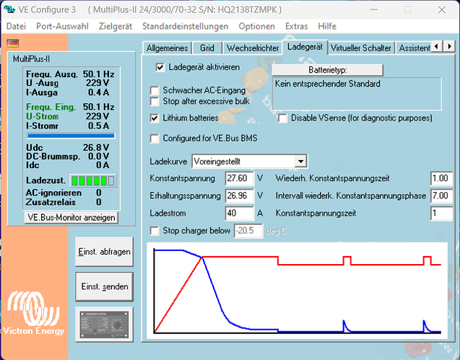The image size is (460, 360).
Task: Click the Victron Energy logo
Action: pyautogui.click(x=34, y=315)
